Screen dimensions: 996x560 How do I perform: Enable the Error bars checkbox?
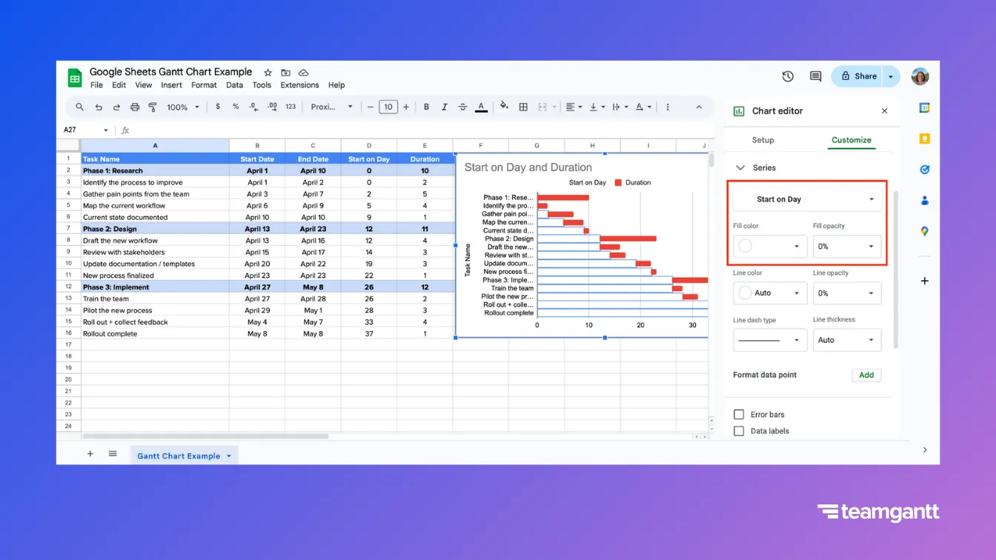(738, 414)
